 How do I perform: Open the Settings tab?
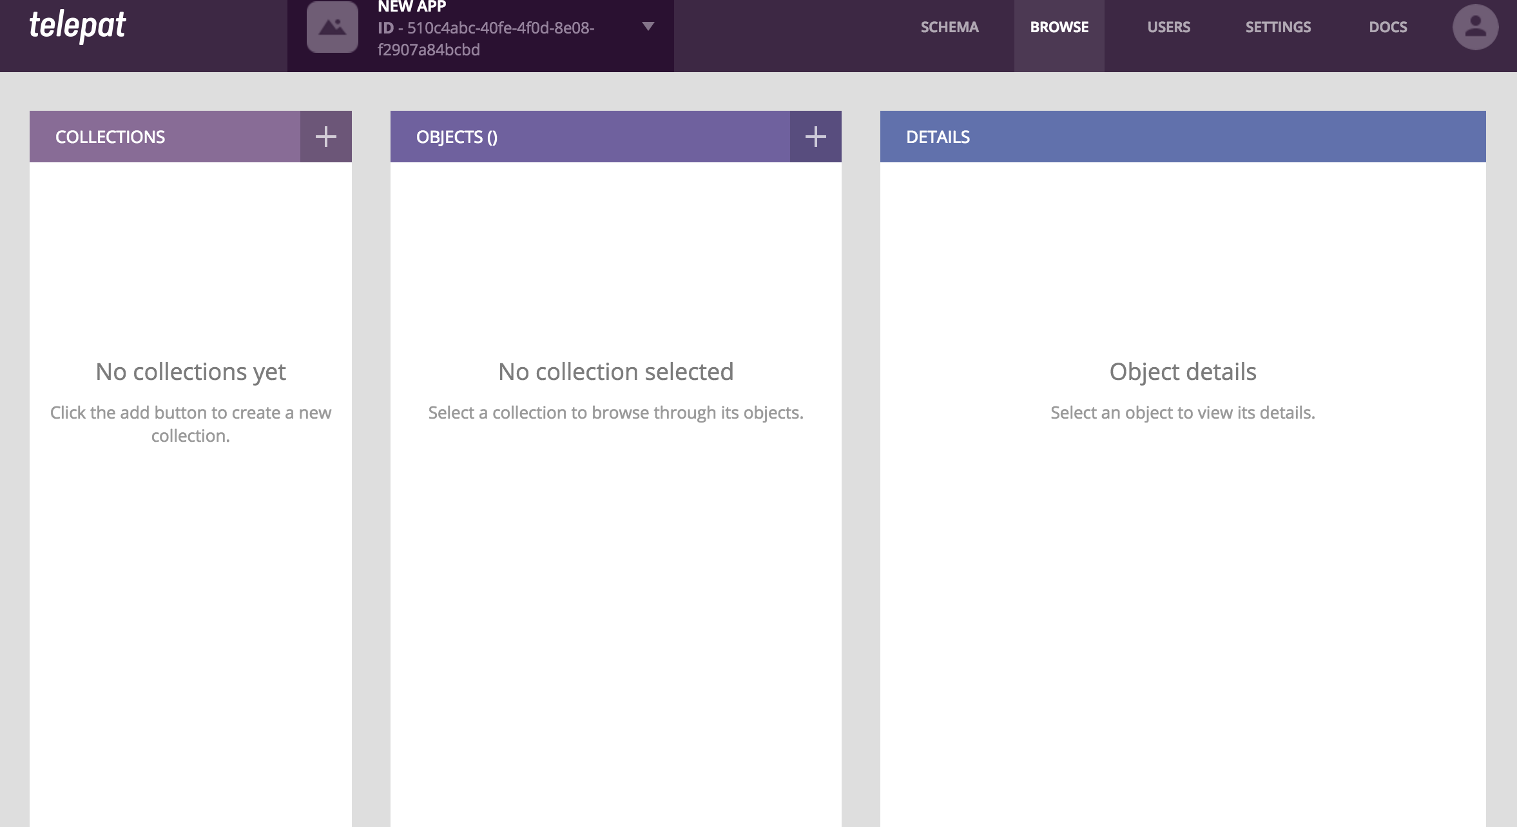pos(1278,27)
